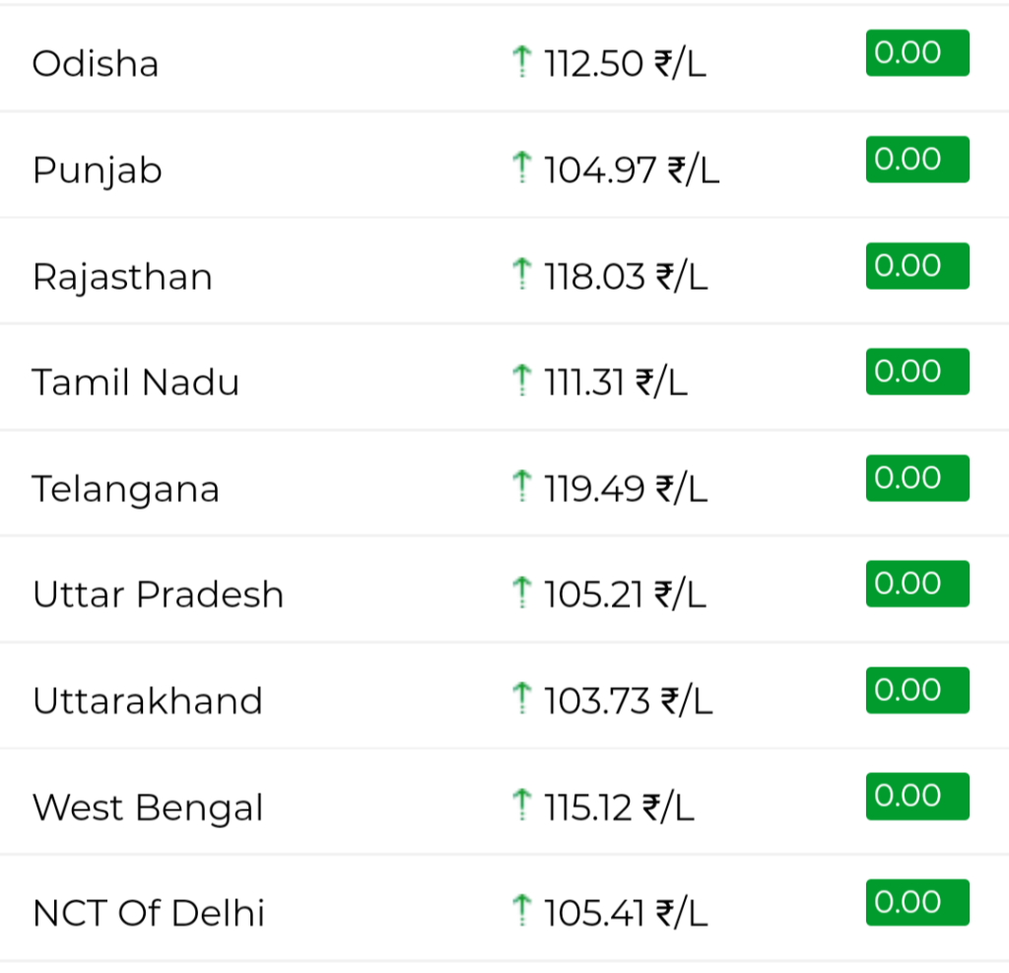Click the up arrow beside Uttarakhand price

522,699
